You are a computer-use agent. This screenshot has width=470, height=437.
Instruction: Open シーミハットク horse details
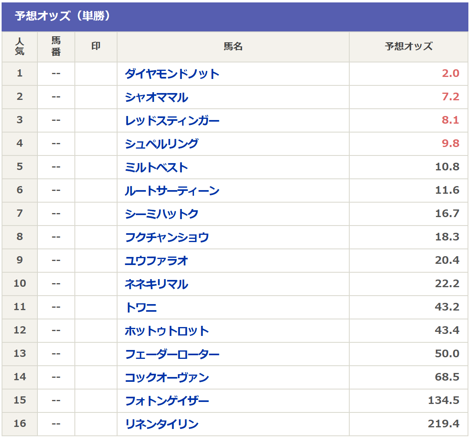[161, 214]
